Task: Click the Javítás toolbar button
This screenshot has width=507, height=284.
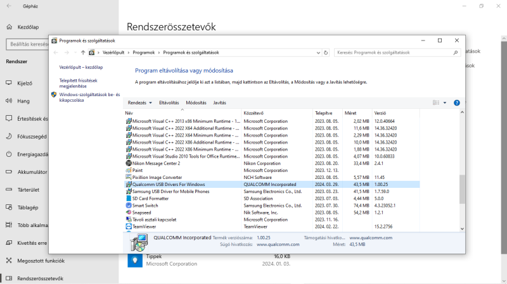Action: [x=219, y=102]
